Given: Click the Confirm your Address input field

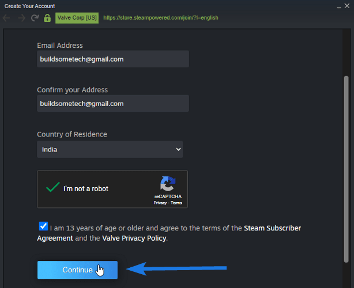Looking at the screenshot, I should [113, 104].
